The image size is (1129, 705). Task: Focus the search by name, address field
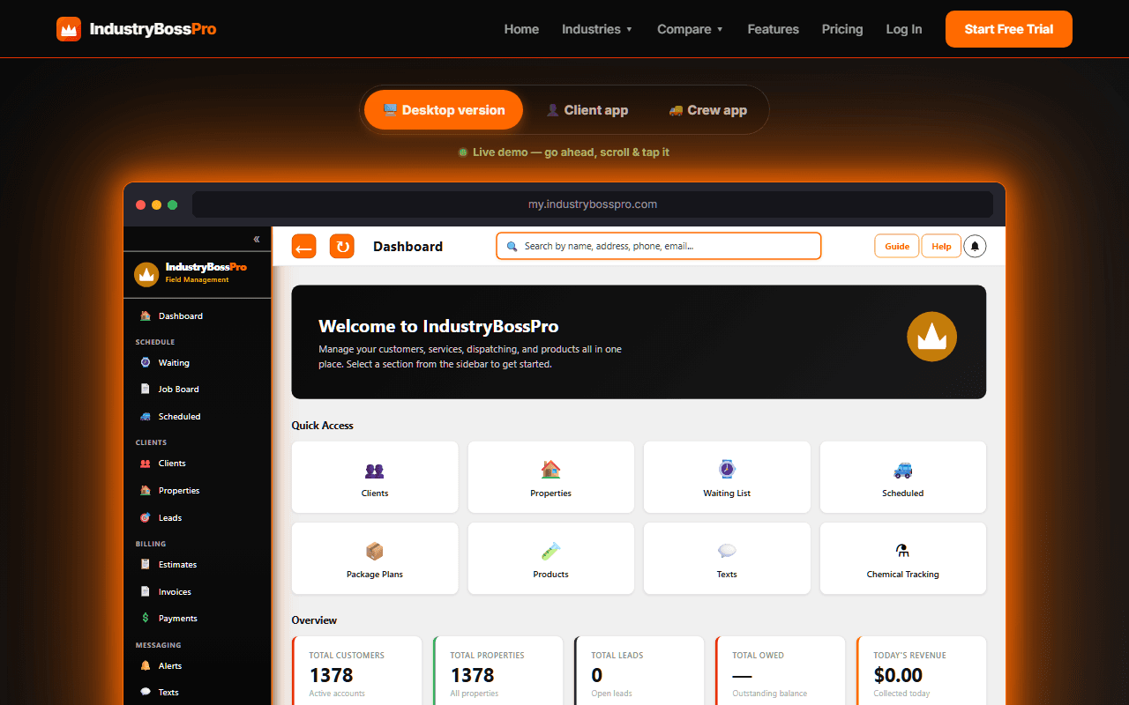[x=659, y=246]
